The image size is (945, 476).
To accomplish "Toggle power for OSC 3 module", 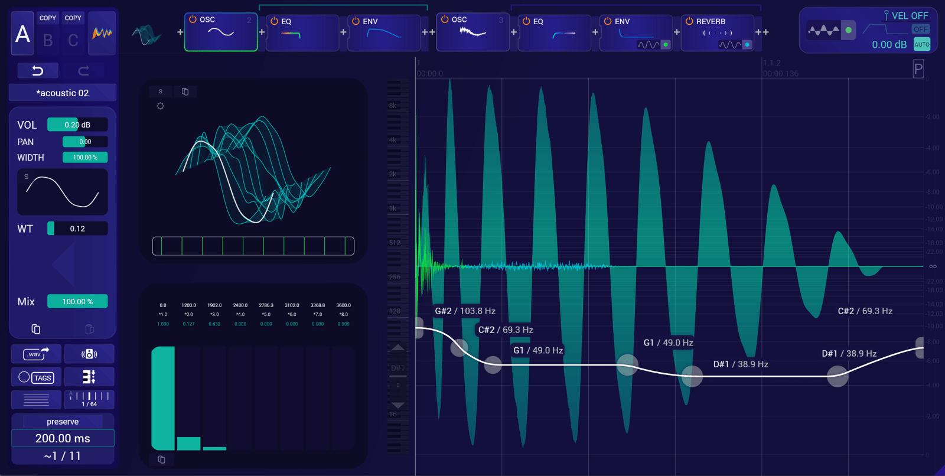I will click(x=445, y=19).
